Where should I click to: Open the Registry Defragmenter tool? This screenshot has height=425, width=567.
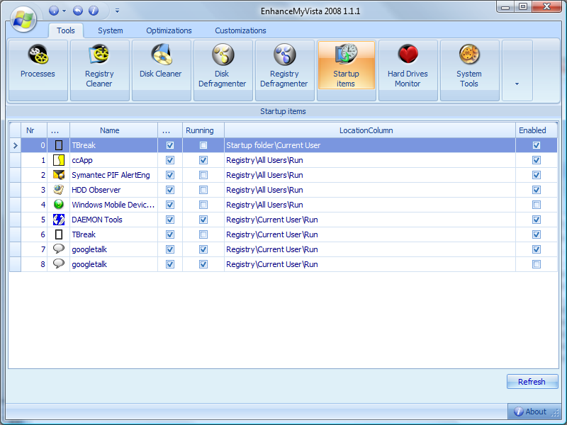[285, 70]
